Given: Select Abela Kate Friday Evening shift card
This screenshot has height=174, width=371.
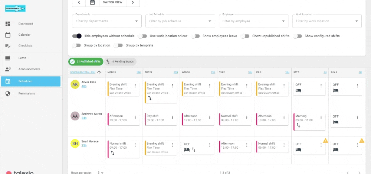Looking at the screenshot, I should point(272,88).
